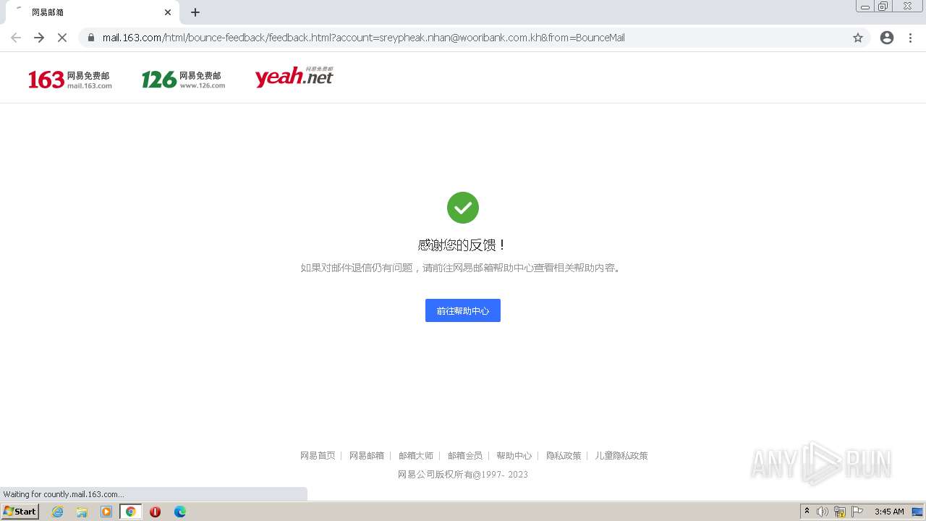Open a new browser tab
926x521 pixels.
(195, 12)
